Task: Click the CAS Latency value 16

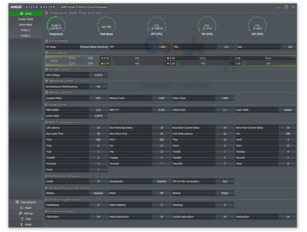Action: [x=98, y=128]
